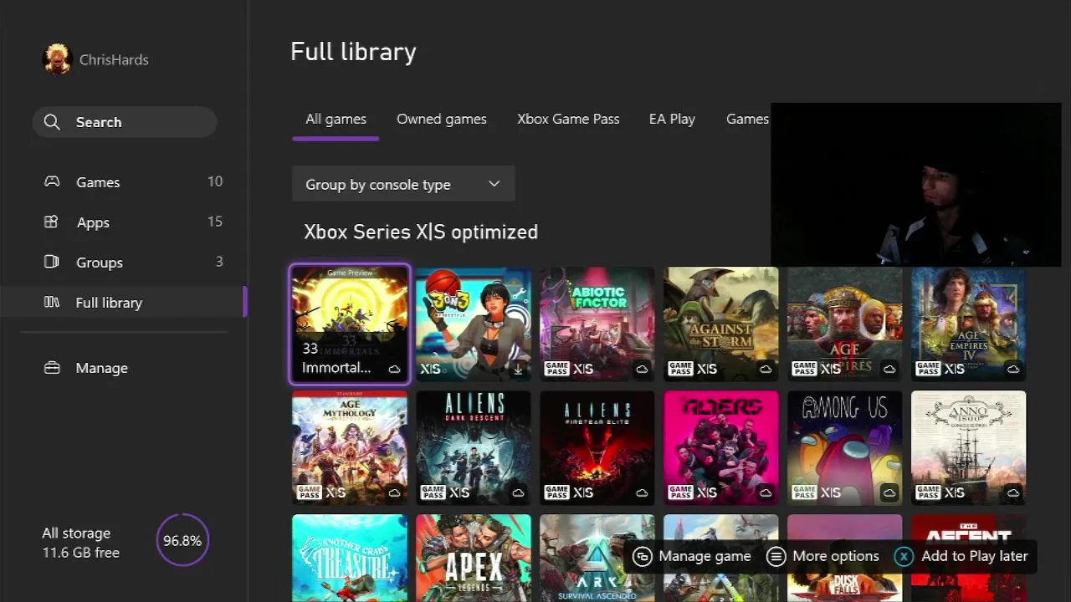Open the Among Us game tile
This screenshot has width=1071, height=602.
845,448
